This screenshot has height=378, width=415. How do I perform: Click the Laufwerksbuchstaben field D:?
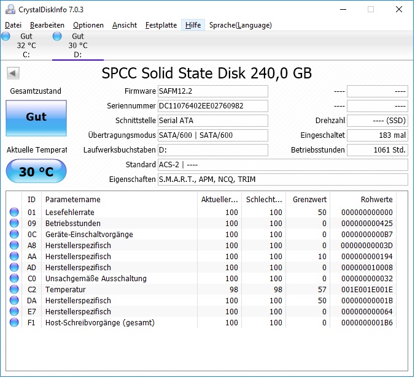[x=213, y=150]
